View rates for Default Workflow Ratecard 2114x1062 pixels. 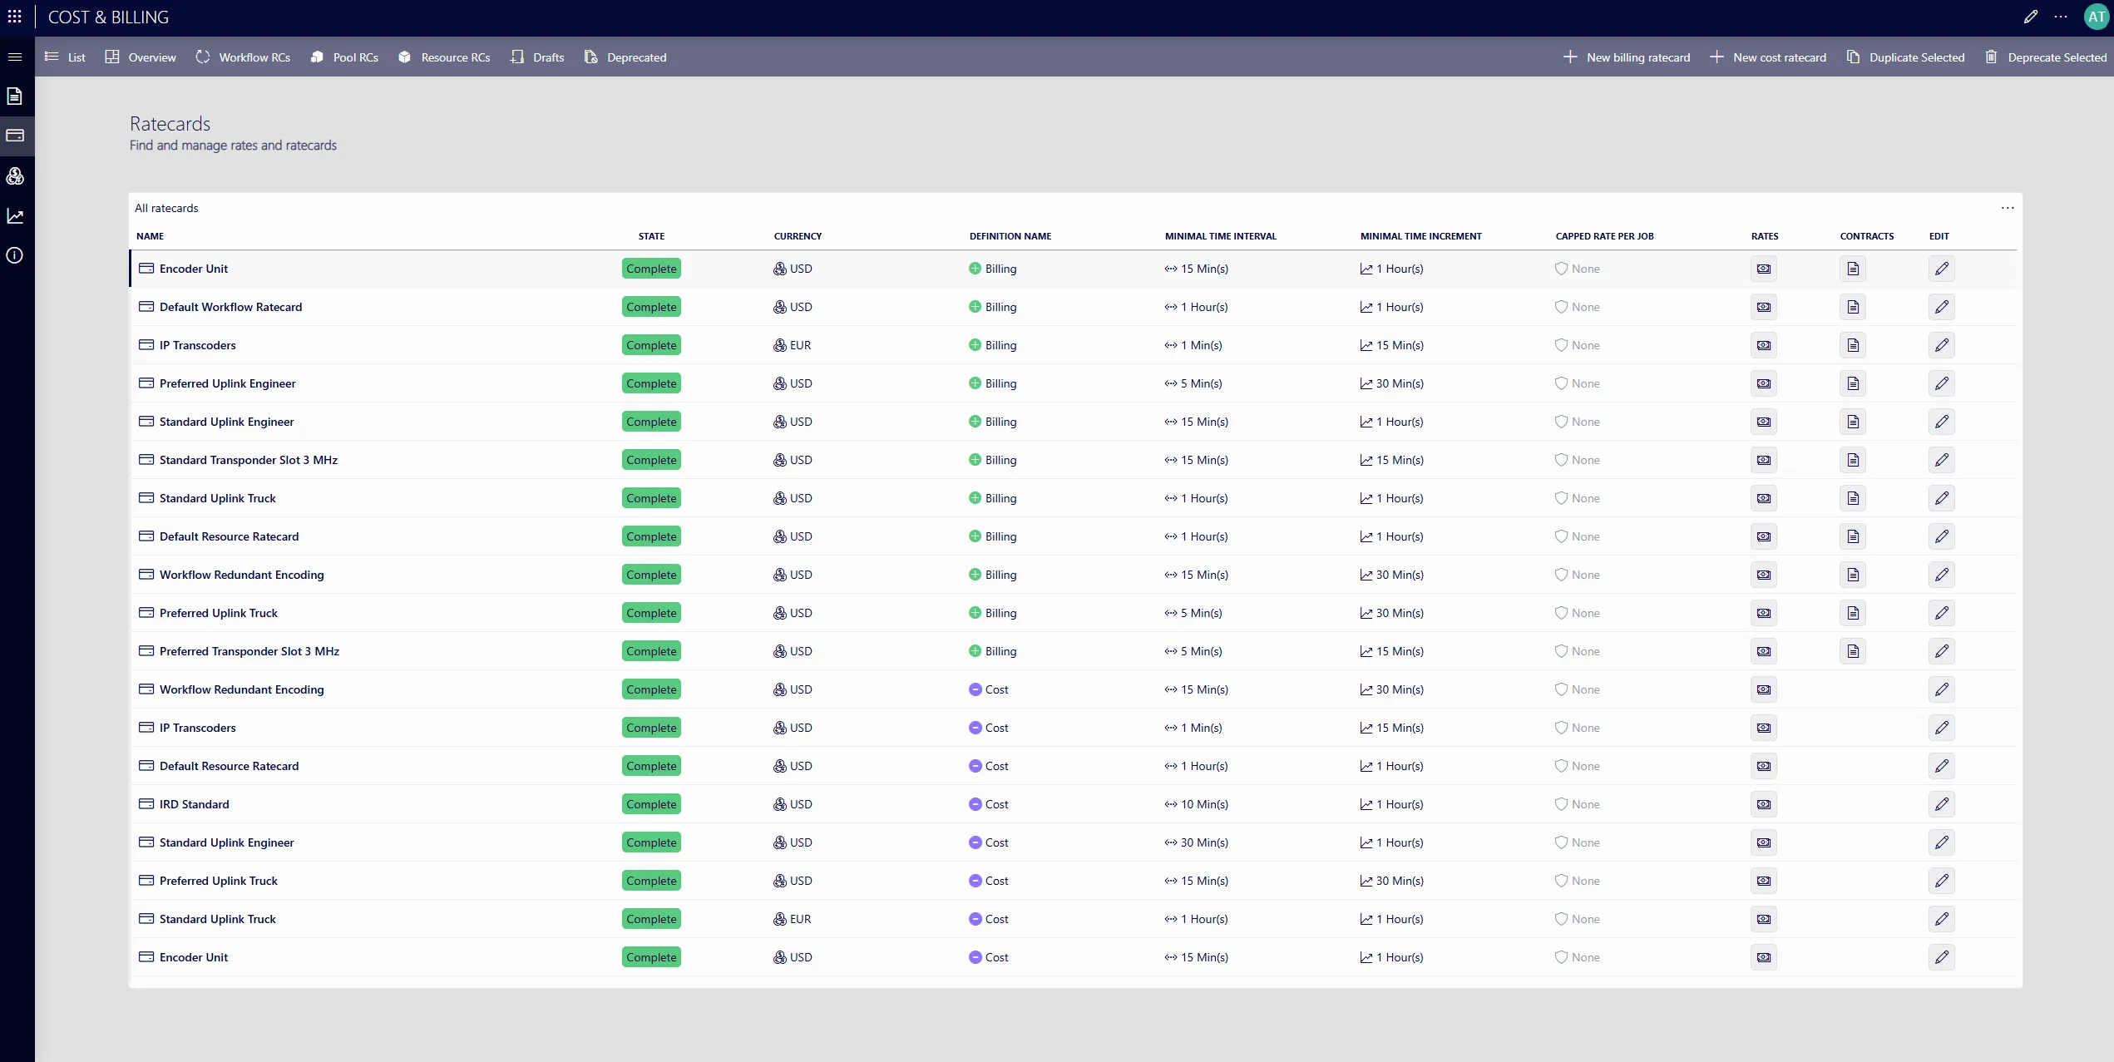pos(1764,307)
